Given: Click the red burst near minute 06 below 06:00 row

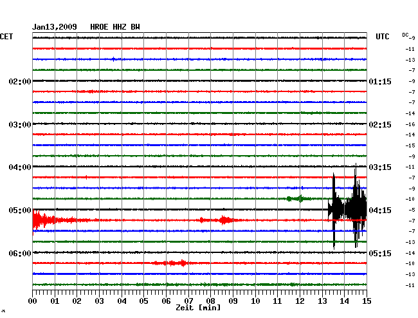Looking at the screenshot, I should (x=171, y=263).
